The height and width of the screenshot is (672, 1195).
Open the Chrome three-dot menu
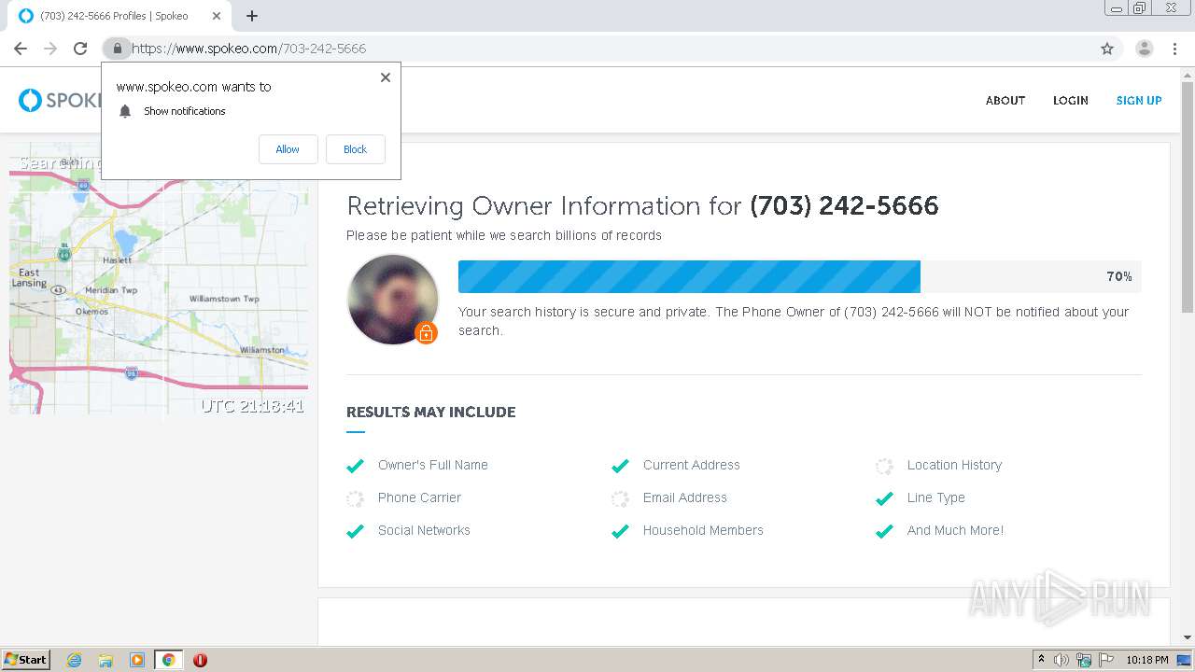1175,49
